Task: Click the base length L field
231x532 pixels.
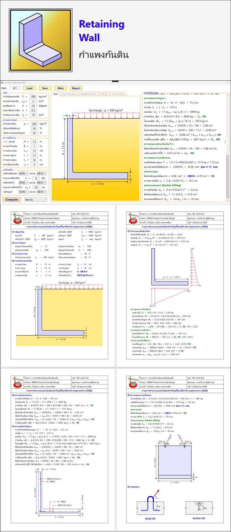Action: [34, 155]
